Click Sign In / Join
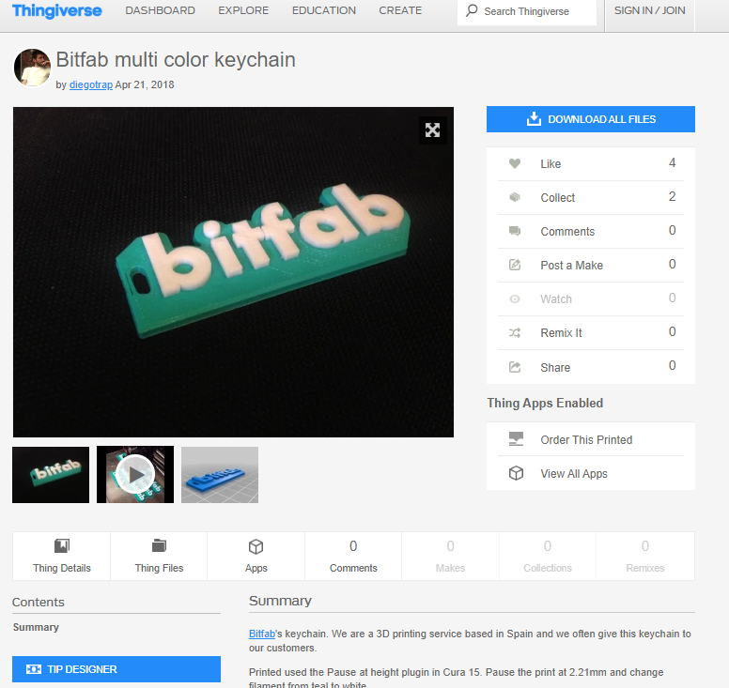 click(649, 10)
